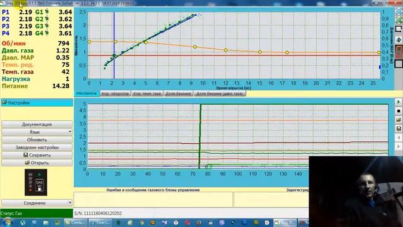403x227 pixels.
Task: Stop oscilloscope recording square icon
Action: 399,111
